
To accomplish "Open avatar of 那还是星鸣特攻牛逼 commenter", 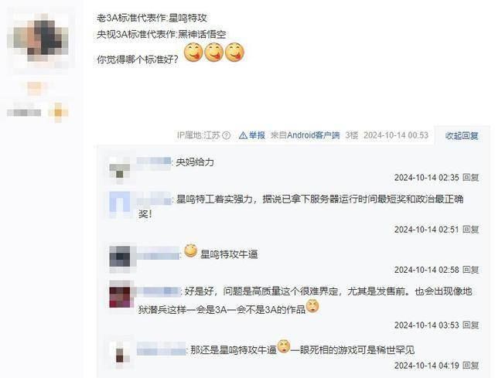I will pyautogui.click(x=120, y=355).
